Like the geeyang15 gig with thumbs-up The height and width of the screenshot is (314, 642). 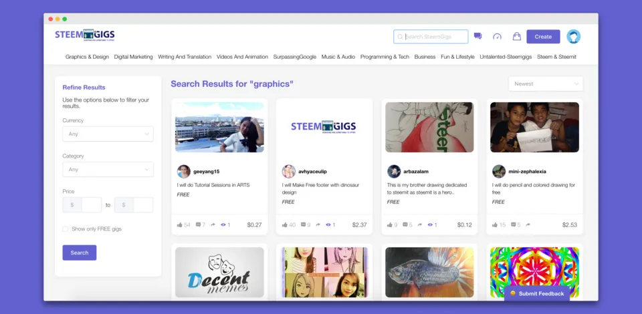(179, 225)
